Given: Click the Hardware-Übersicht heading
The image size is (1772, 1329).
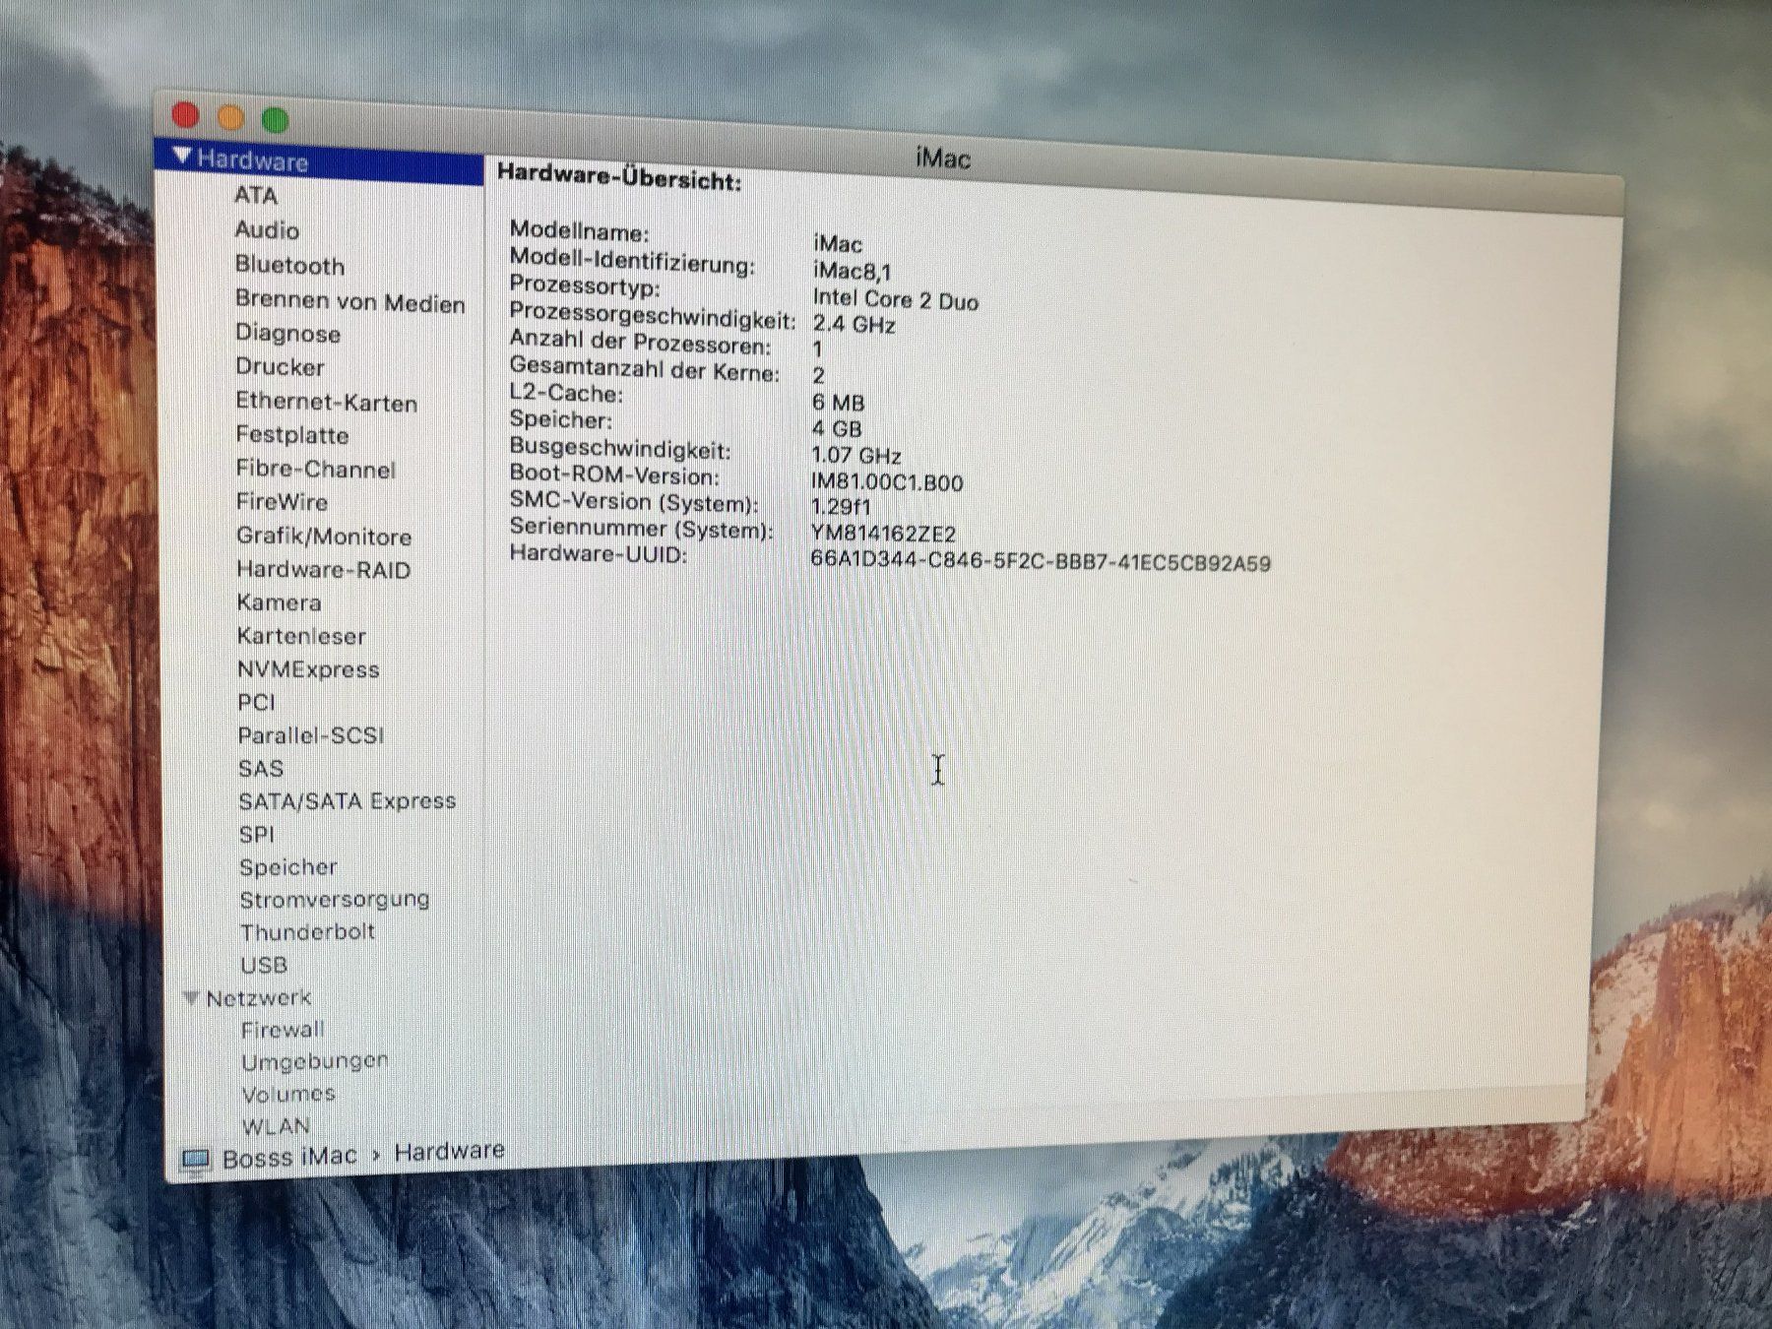Looking at the screenshot, I should tap(619, 177).
